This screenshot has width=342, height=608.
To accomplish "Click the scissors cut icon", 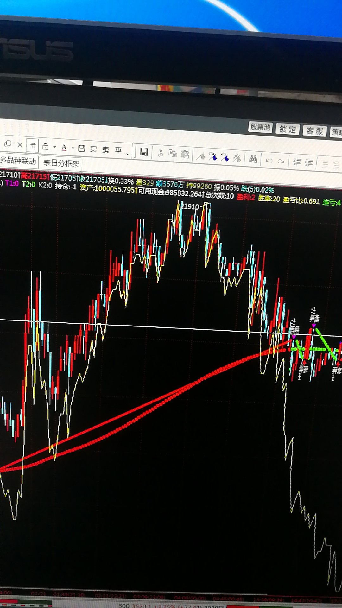I will point(161,153).
